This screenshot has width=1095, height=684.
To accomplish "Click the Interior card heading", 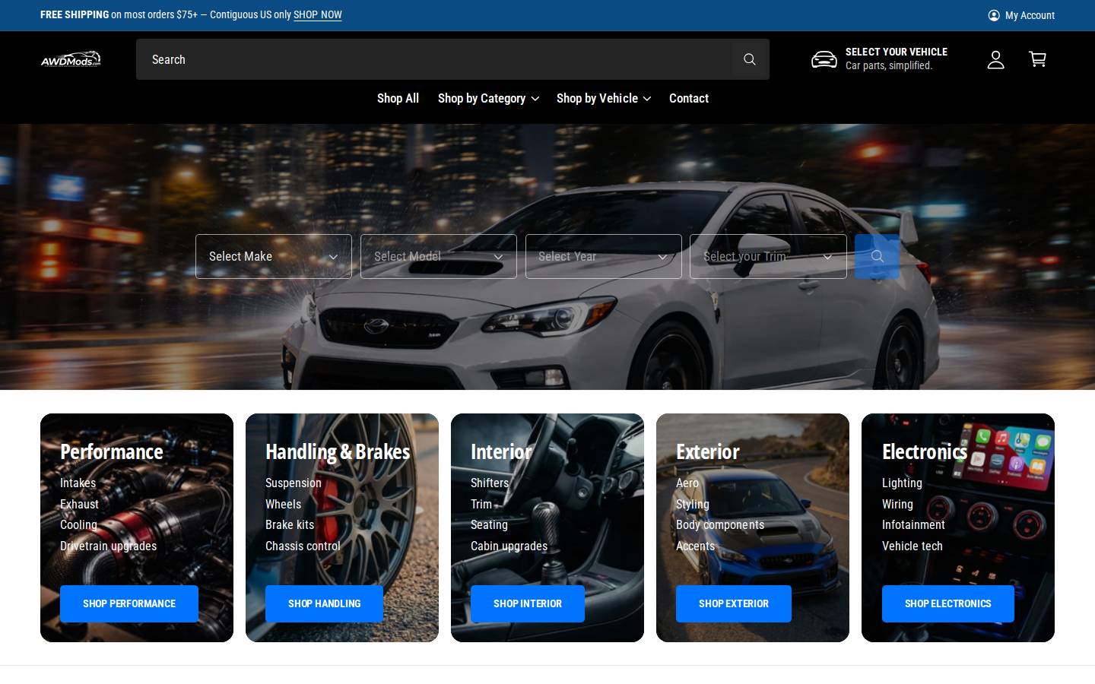I will tap(501, 452).
